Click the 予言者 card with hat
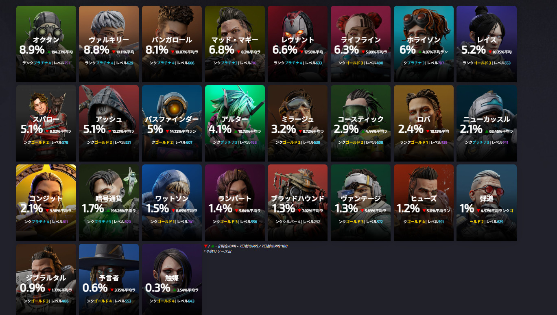This screenshot has height=315, width=557. (x=109, y=279)
